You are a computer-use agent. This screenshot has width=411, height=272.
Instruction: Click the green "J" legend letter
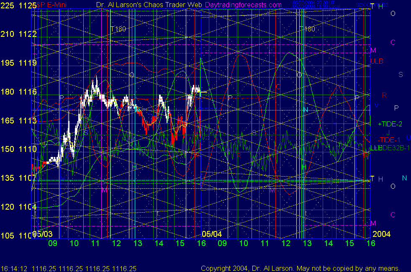(x=388, y=133)
